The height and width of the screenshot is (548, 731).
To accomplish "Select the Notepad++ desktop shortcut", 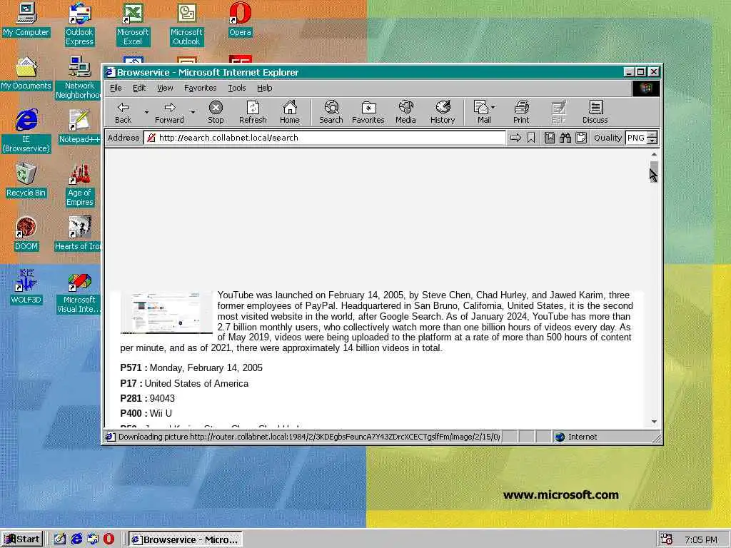I will pyautogui.click(x=79, y=127).
